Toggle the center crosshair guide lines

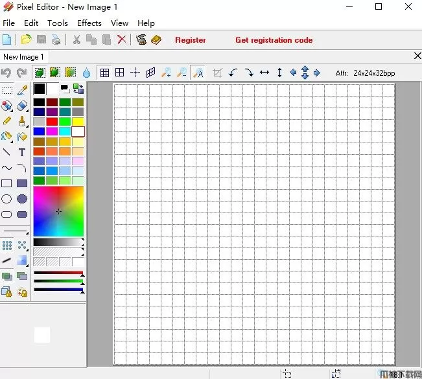point(135,73)
